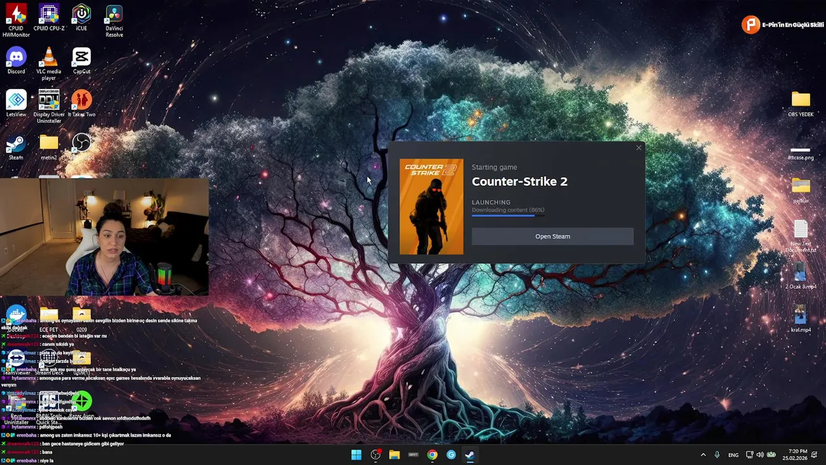This screenshot has width=826, height=465.
Task: Open CPUID HWMonitor desktop shortcut
Action: (x=16, y=20)
